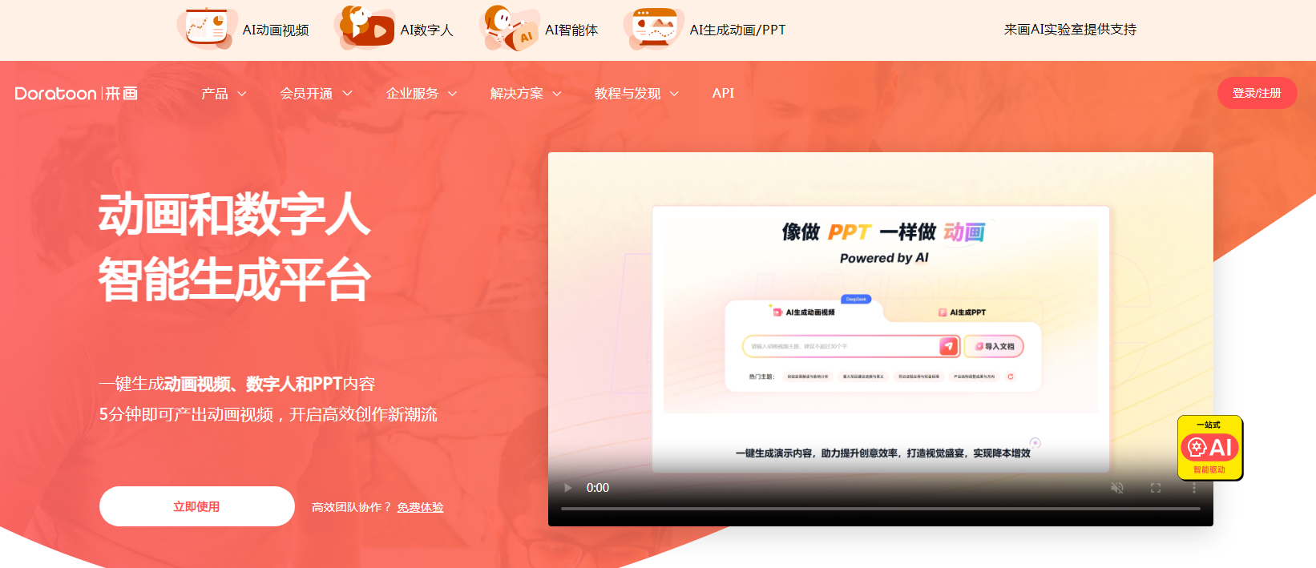Open the API menu item
The image size is (1316, 568).
[x=723, y=93]
